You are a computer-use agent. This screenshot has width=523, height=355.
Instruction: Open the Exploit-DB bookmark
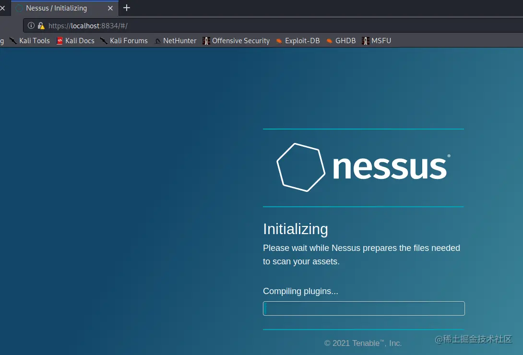(x=298, y=41)
